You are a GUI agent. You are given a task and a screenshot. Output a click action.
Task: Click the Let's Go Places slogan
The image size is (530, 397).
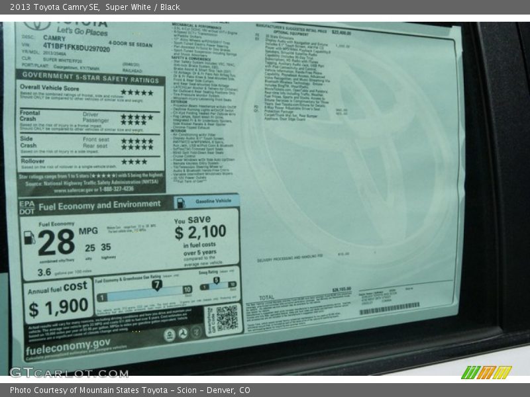(x=82, y=31)
